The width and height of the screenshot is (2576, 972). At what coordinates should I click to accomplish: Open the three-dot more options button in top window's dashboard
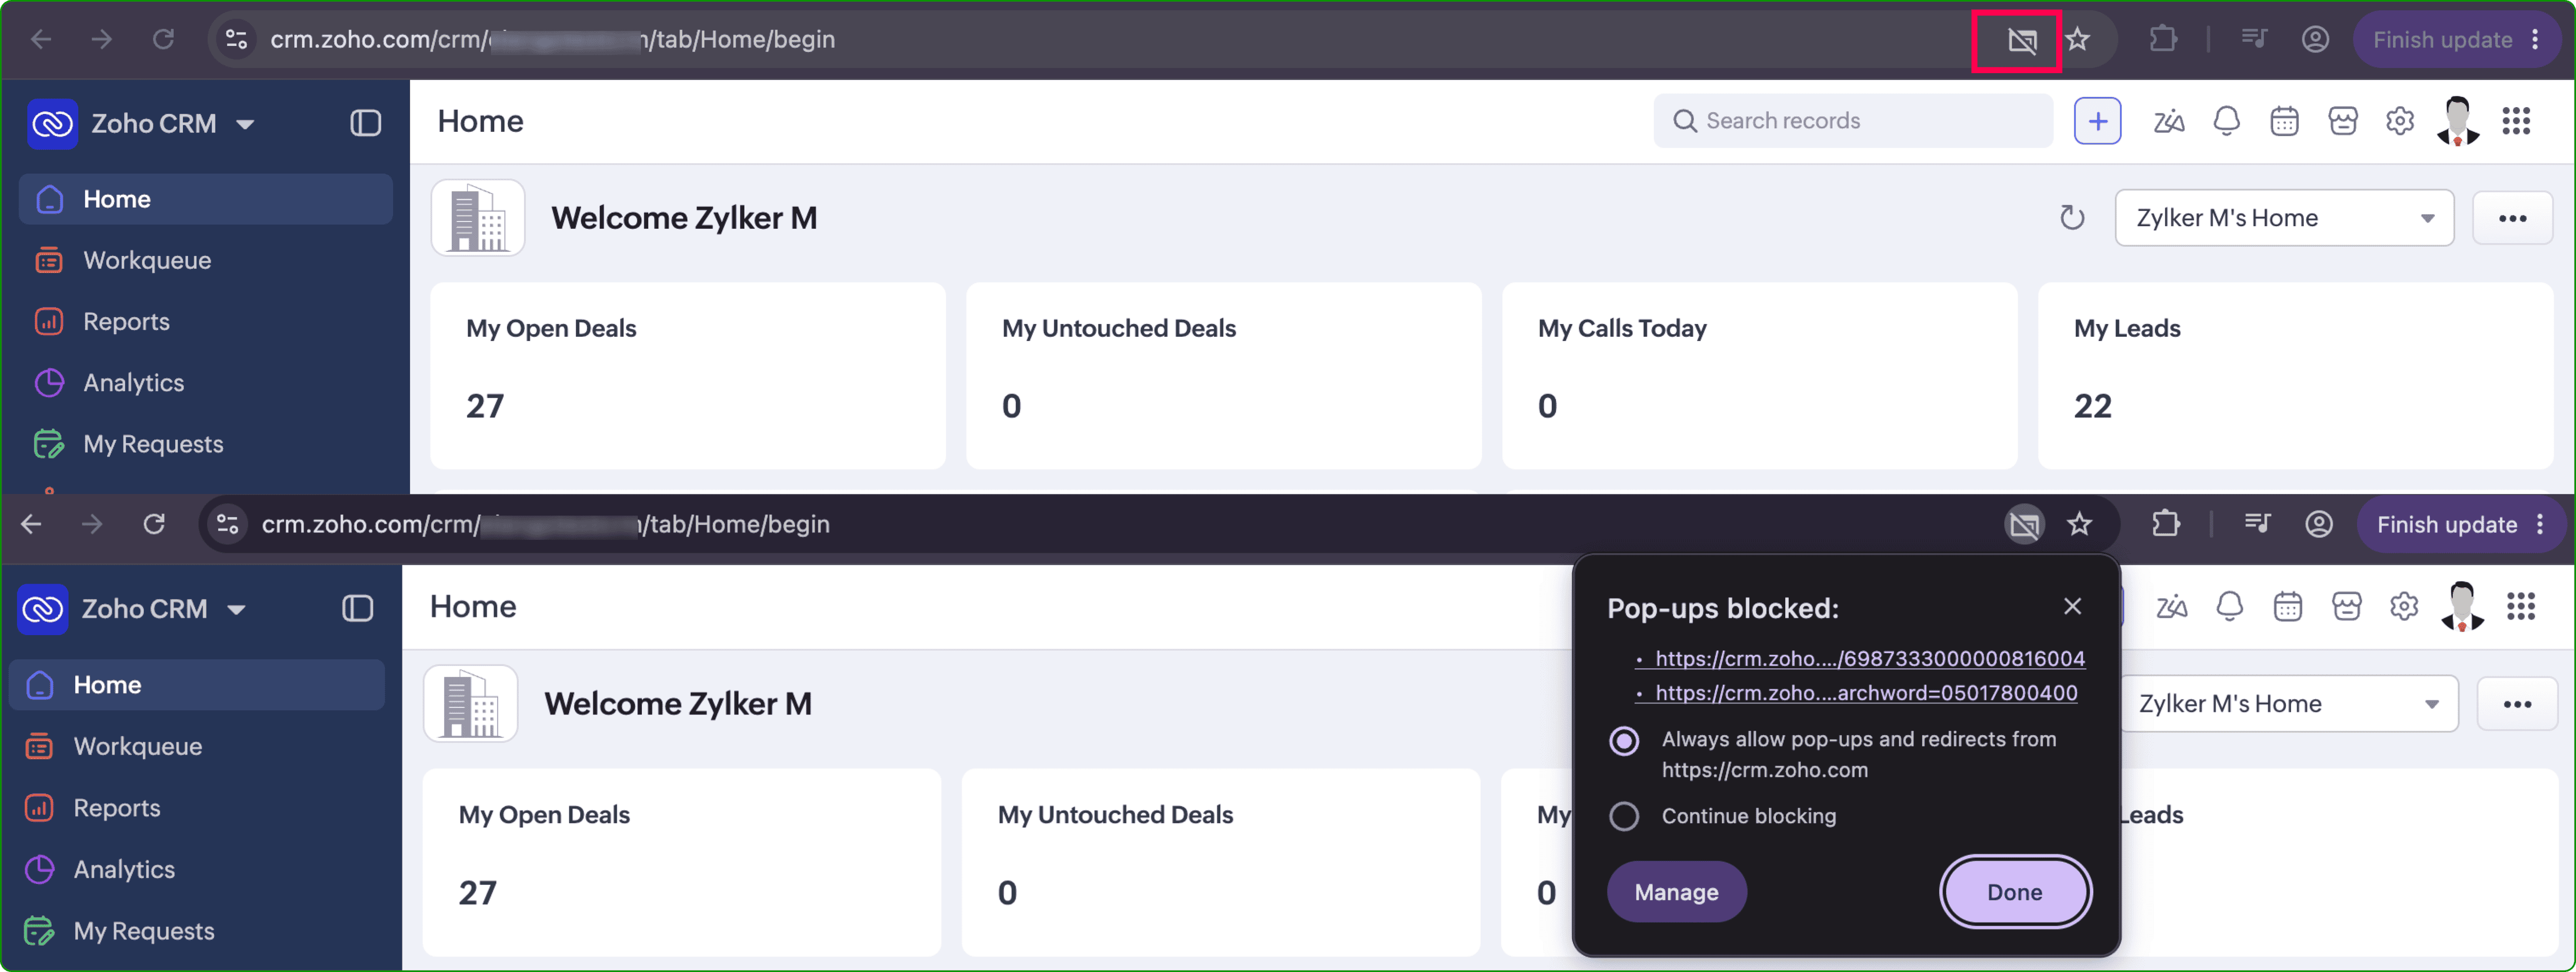pyautogui.click(x=2512, y=218)
